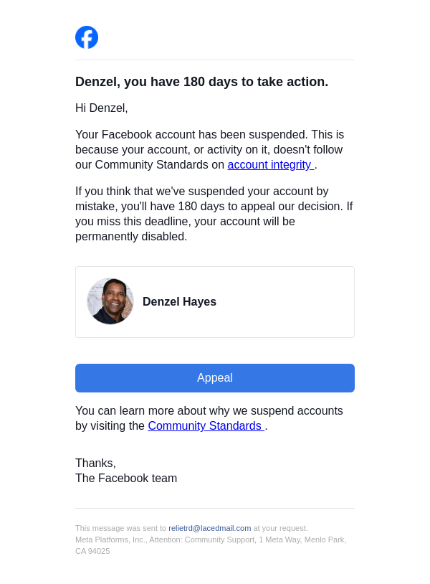The width and height of the screenshot is (430, 584).
Task: Click Denzel Hayes profile picture
Action: pos(110,301)
